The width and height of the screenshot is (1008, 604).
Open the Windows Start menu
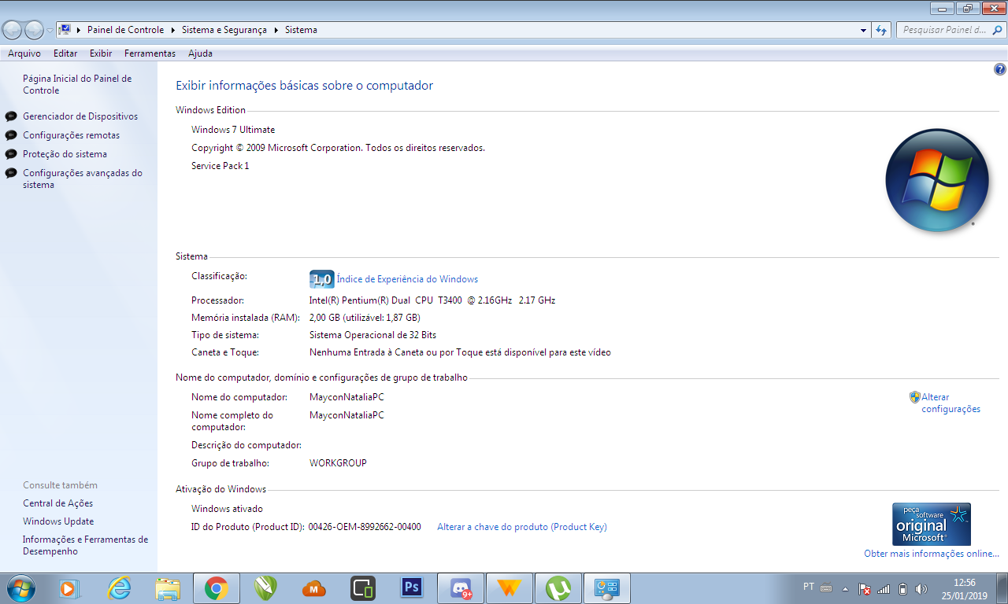coord(20,588)
